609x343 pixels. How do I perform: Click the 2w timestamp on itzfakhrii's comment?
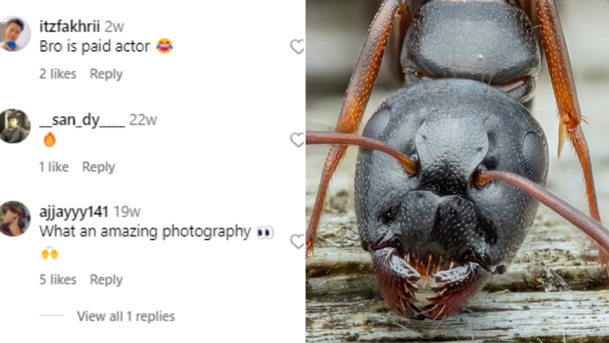tap(115, 27)
